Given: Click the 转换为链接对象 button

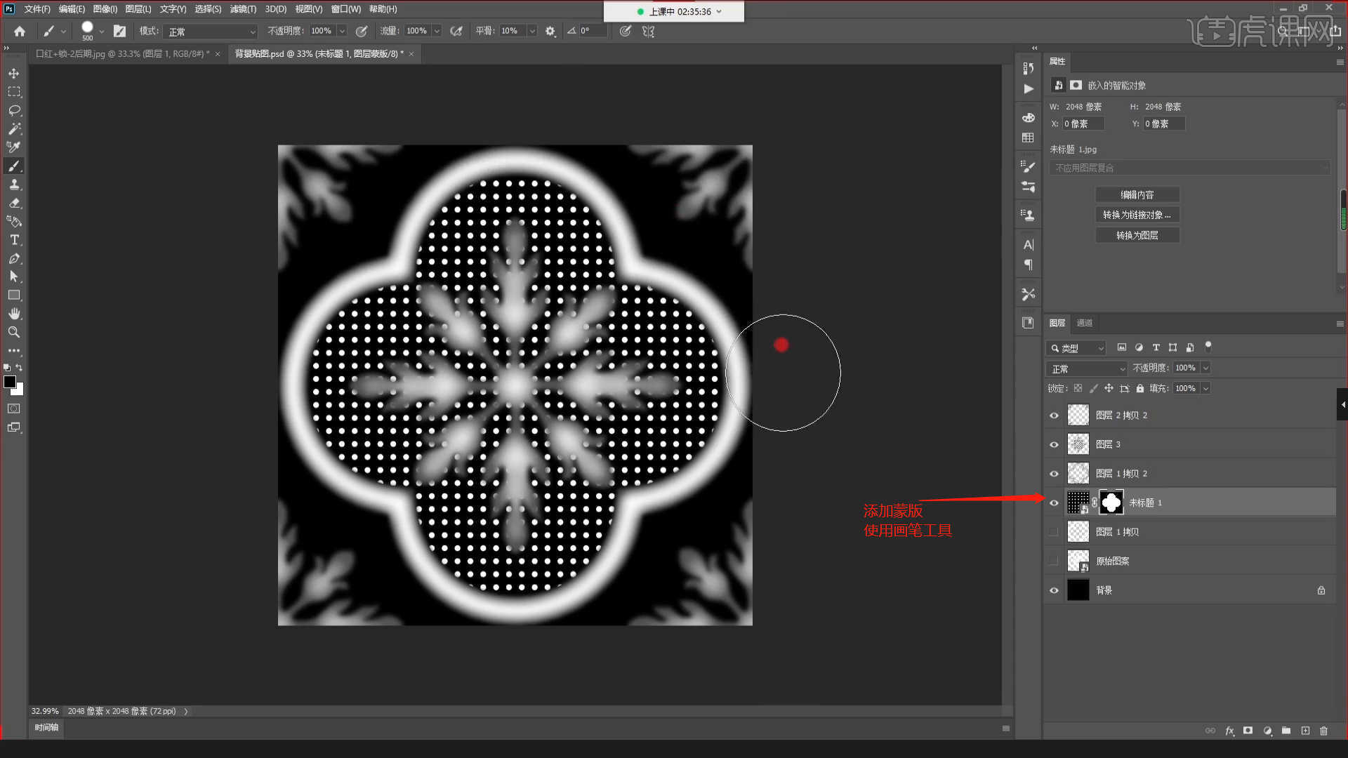Looking at the screenshot, I should tap(1137, 215).
